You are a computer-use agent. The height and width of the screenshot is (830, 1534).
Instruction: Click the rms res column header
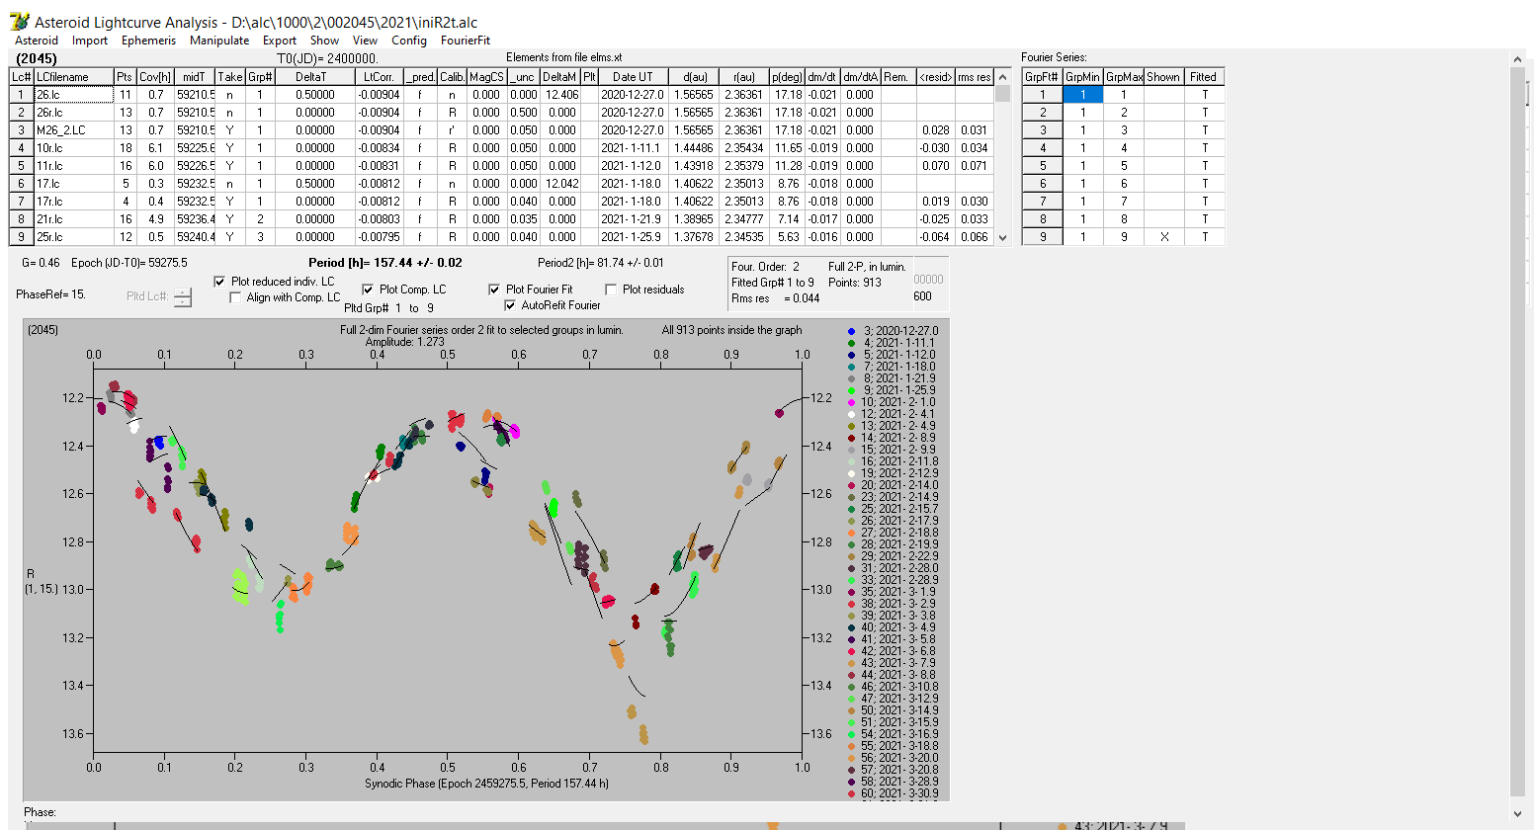pyautogui.click(x=974, y=77)
